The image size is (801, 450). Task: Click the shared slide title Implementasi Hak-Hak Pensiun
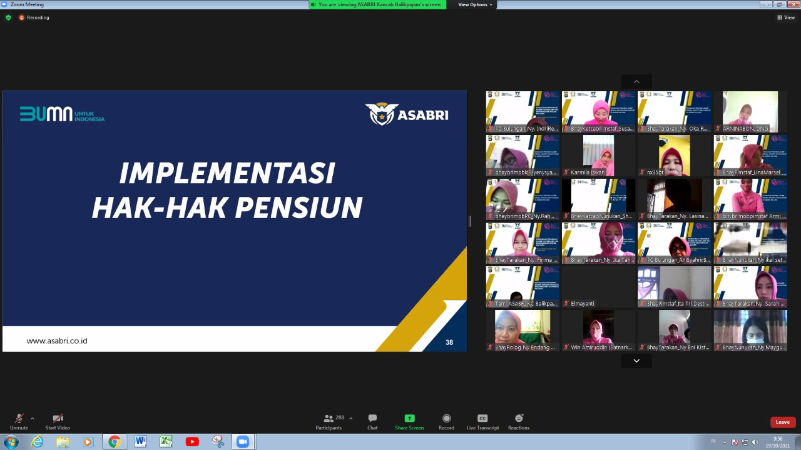click(x=227, y=190)
